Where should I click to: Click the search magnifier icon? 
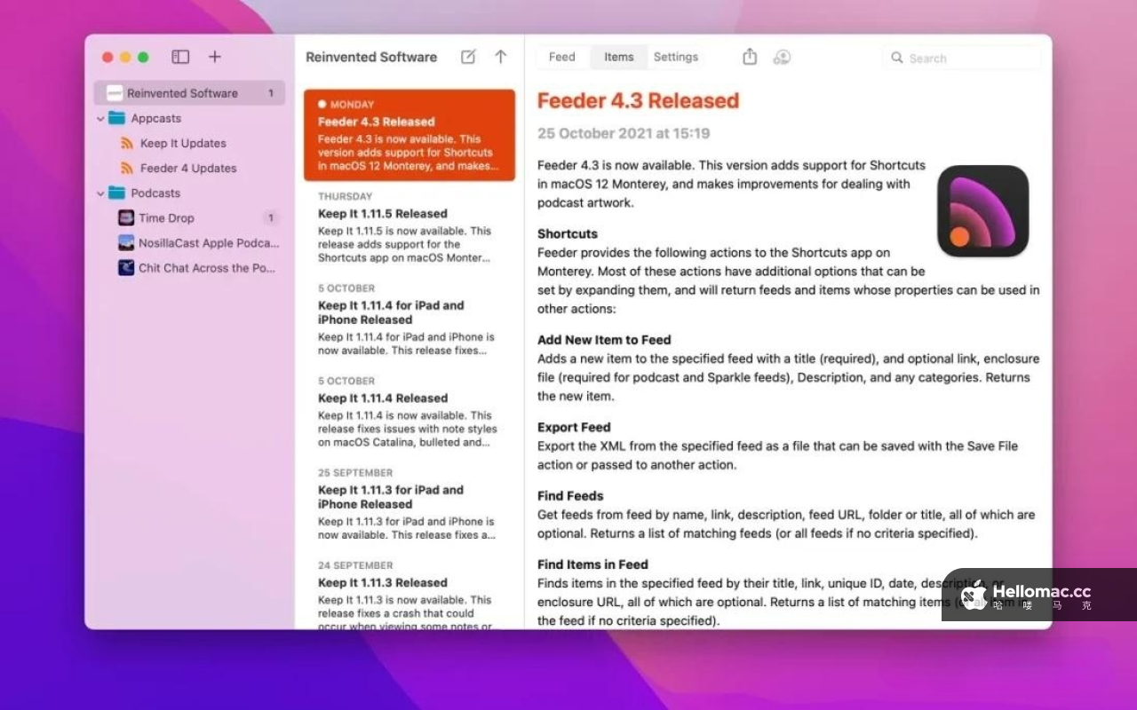pyautogui.click(x=897, y=58)
